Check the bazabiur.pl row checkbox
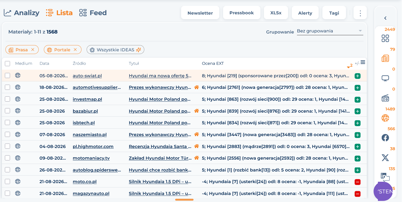Image resolution: width=402 pixels, height=202 pixels. point(7,111)
